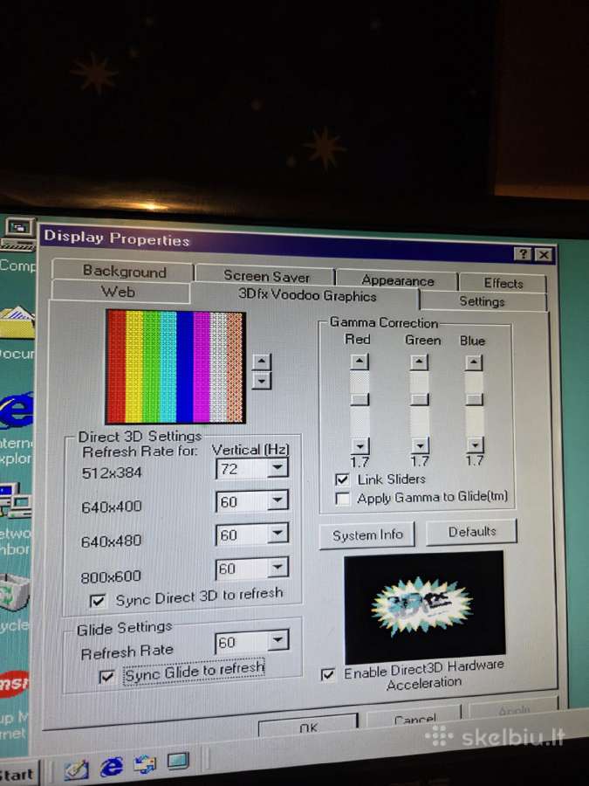Click the Defaults button
Image resolution: width=589 pixels, height=786 pixels.
(471, 531)
